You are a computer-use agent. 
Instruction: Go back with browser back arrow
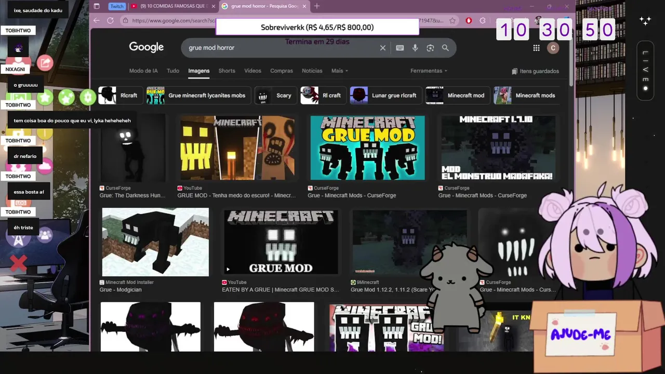[x=97, y=20]
